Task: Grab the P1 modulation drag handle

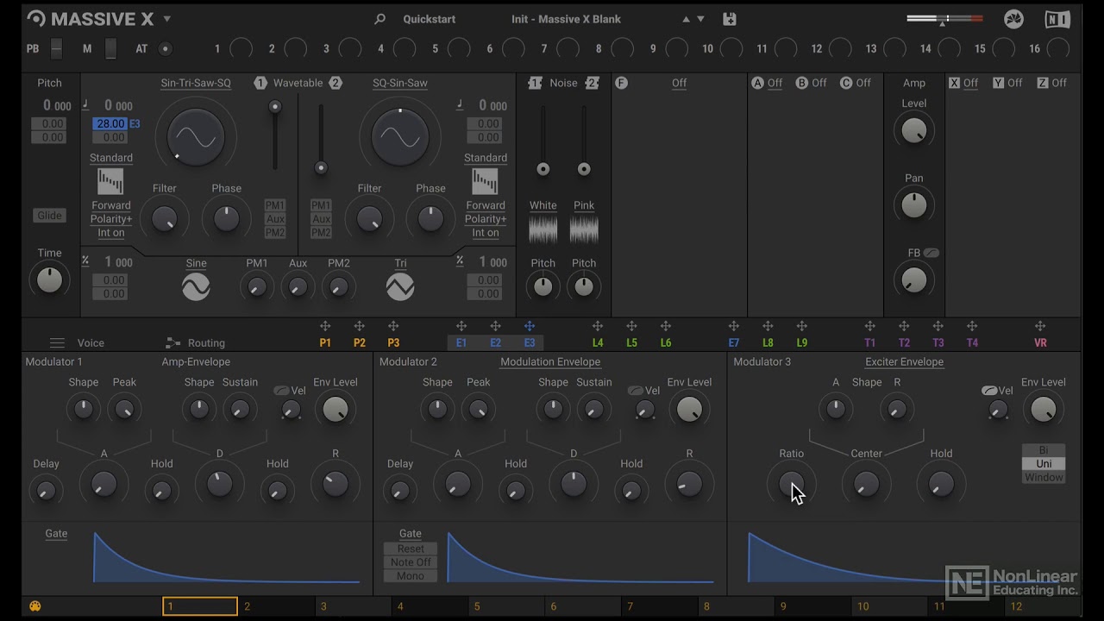Action: pyautogui.click(x=325, y=326)
